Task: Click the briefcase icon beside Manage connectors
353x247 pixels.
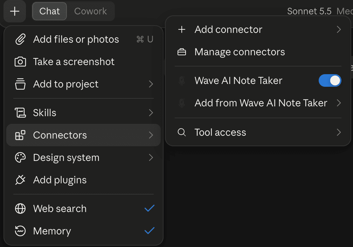Action: [182, 52]
